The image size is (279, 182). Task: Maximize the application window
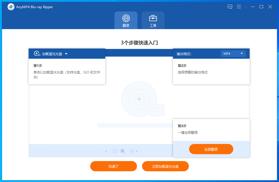[x=261, y=7]
